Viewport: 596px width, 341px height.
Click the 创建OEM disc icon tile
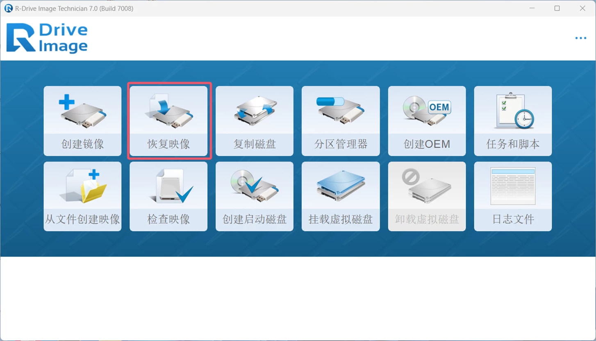pos(427,121)
